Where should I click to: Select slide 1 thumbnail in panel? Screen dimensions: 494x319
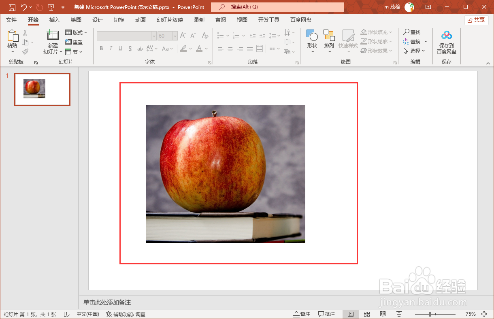pyautogui.click(x=42, y=89)
